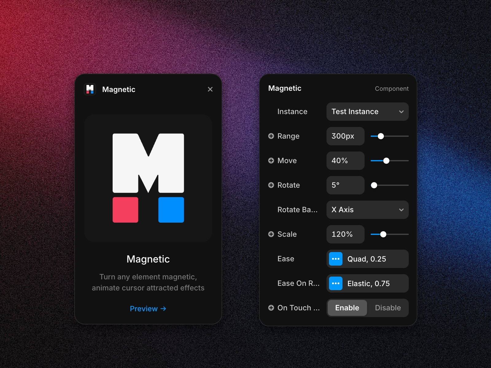Click the plus icon next to Scale
The width and height of the screenshot is (491, 368).
[x=271, y=234]
